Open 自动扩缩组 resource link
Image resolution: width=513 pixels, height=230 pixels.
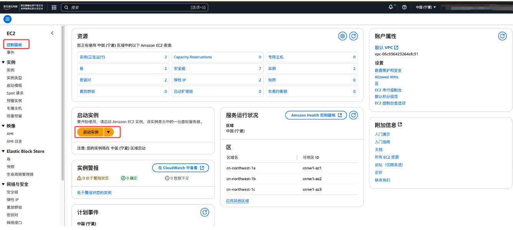183,92
